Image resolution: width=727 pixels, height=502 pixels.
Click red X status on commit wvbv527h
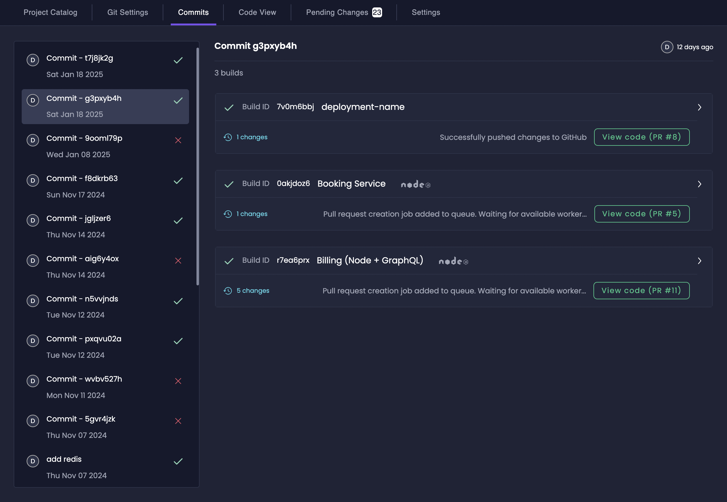[x=178, y=381]
